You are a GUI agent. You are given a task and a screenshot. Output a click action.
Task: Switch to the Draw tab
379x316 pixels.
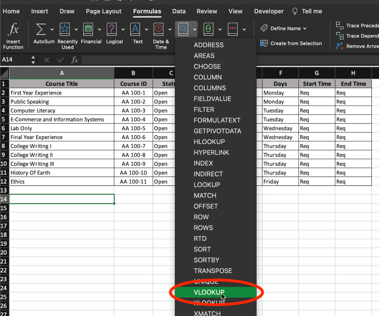pos(67,11)
